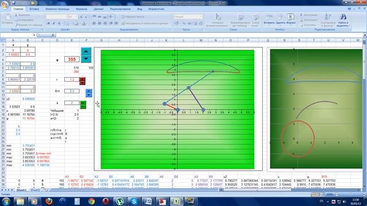Select the Sheet1 worksheet tab

21,190
